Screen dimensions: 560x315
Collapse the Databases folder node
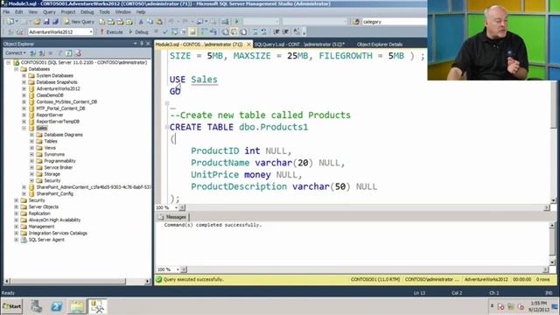tap(17, 69)
